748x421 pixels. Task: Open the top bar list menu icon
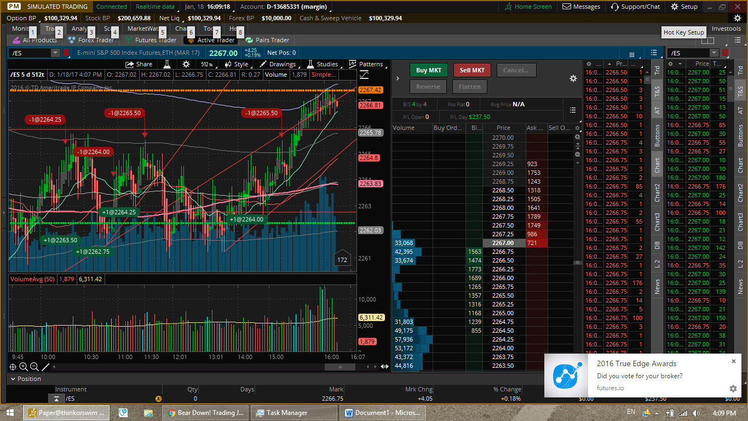(654, 53)
